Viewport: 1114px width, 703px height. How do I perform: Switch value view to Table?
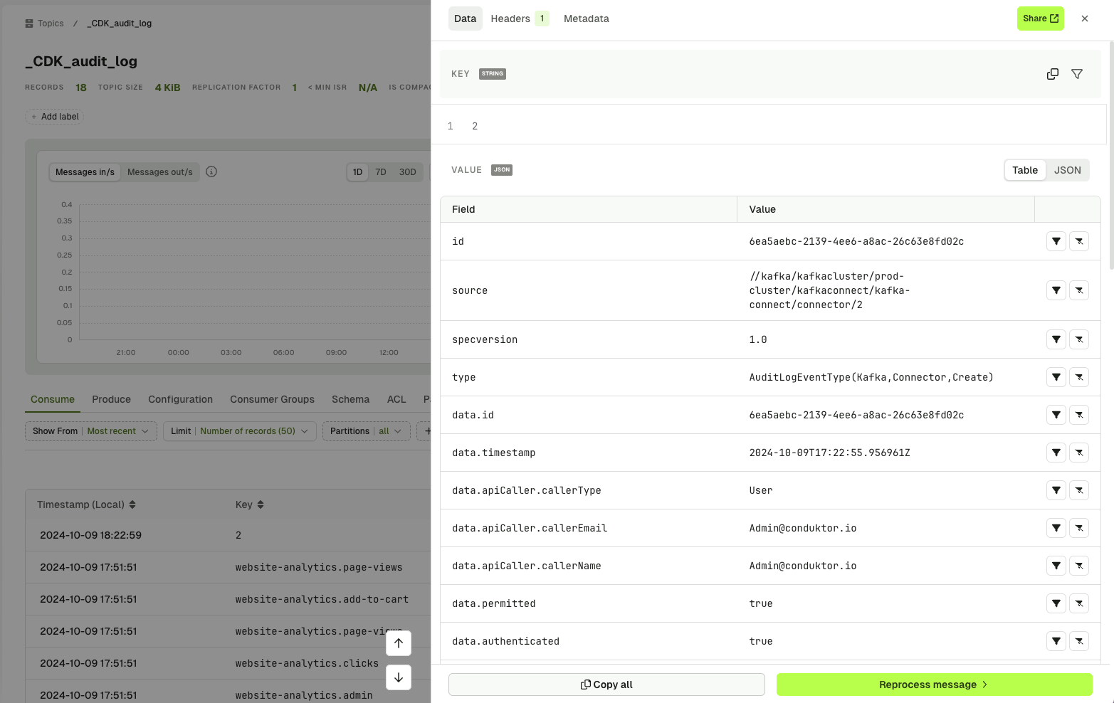(1025, 170)
